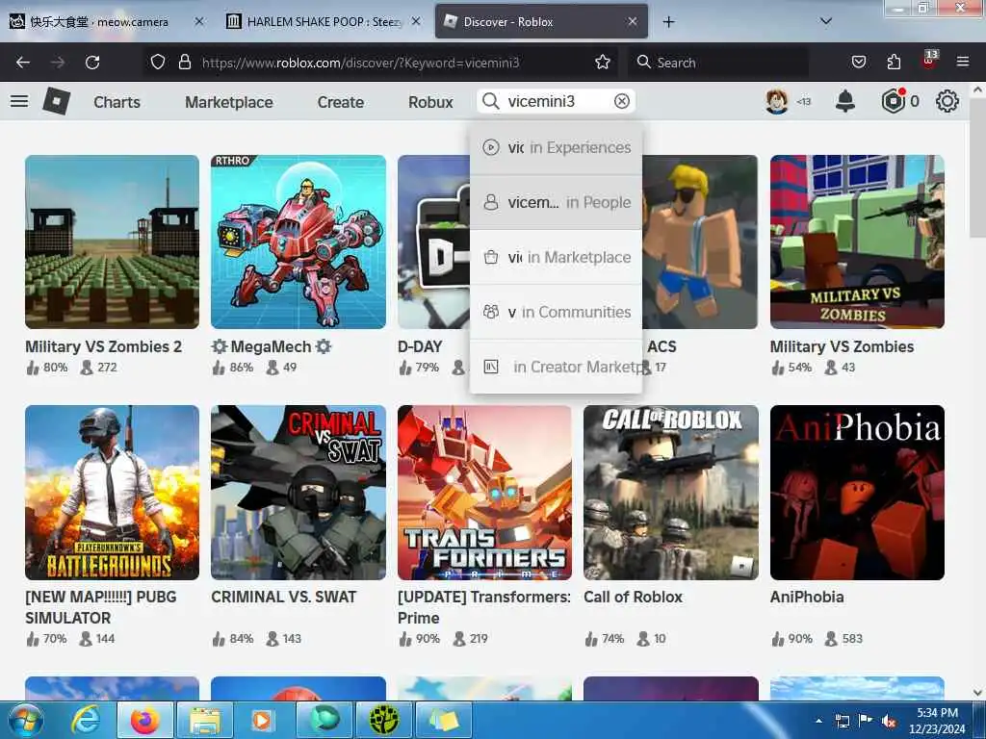Clear the vicemini3 search text
The image size is (986, 739).
tap(621, 101)
